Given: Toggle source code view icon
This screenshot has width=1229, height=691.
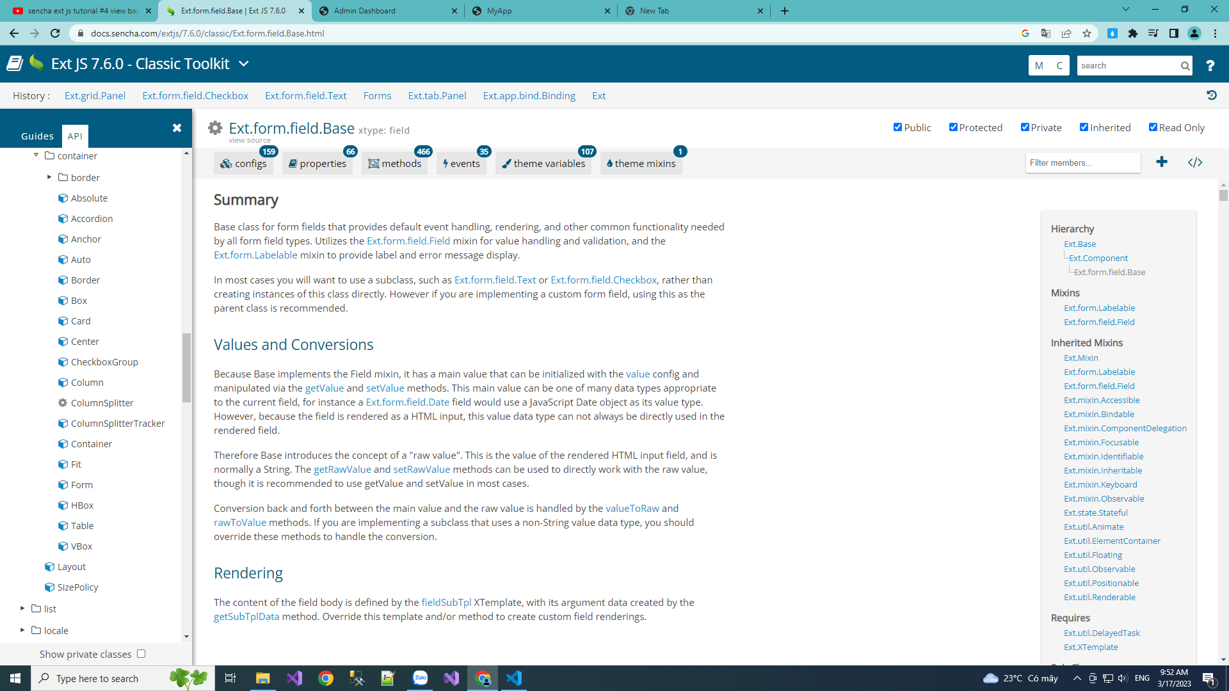Looking at the screenshot, I should [x=1195, y=163].
